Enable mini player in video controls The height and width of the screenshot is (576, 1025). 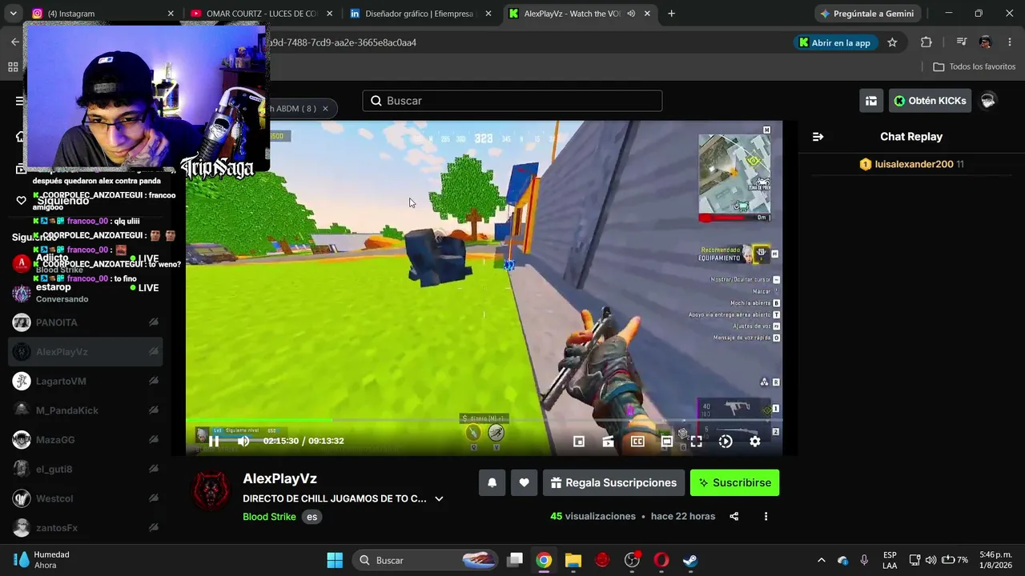579,441
